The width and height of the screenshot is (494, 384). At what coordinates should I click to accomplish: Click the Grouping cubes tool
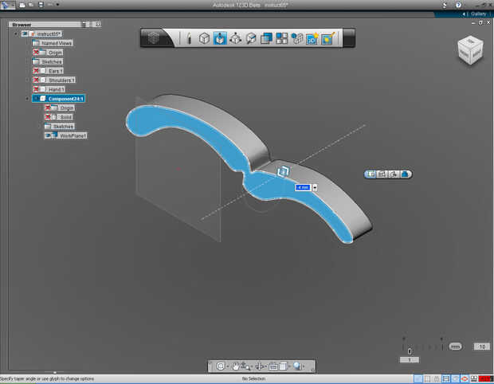coord(296,38)
